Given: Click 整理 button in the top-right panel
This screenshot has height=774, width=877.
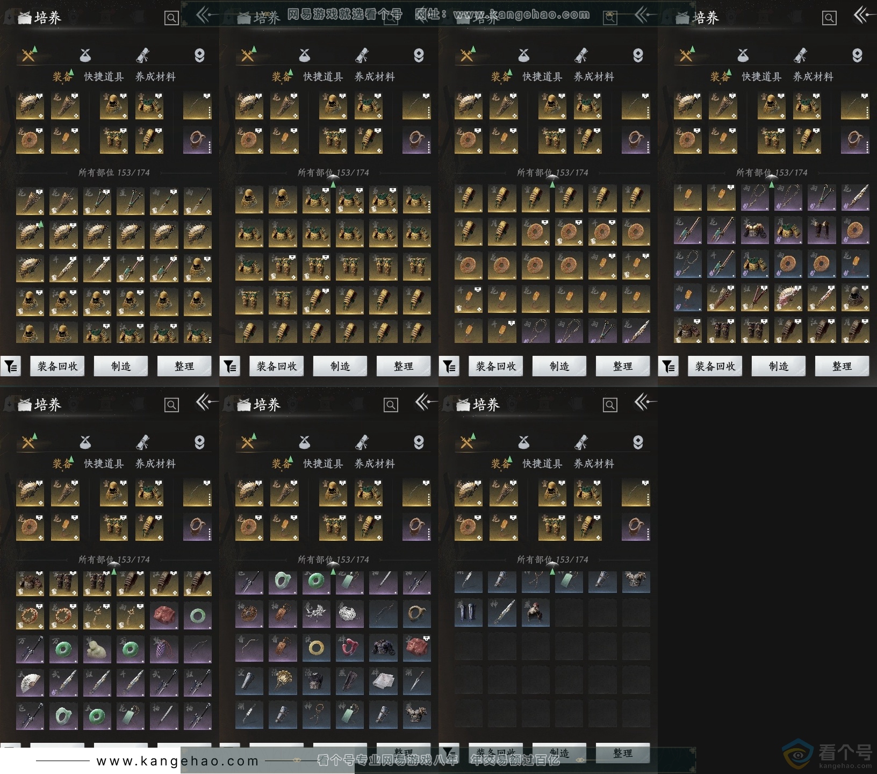Looking at the screenshot, I should (x=842, y=367).
